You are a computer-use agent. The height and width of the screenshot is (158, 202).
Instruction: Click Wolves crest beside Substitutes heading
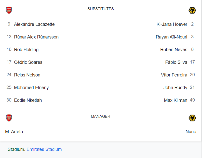click(192, 10)
